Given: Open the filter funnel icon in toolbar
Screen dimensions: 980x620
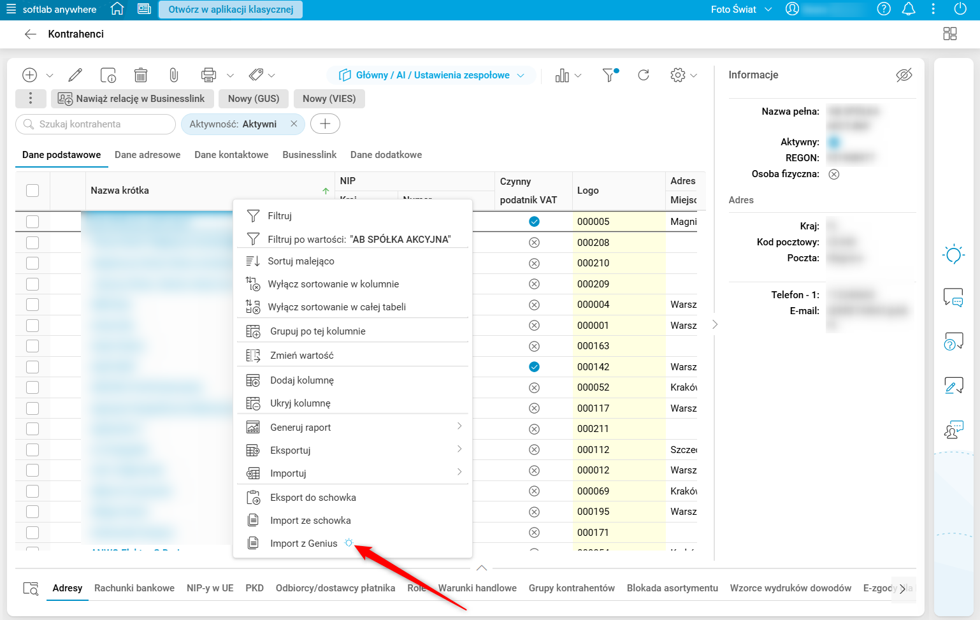Looking at the screenshot, I should [x=610, y=75].
